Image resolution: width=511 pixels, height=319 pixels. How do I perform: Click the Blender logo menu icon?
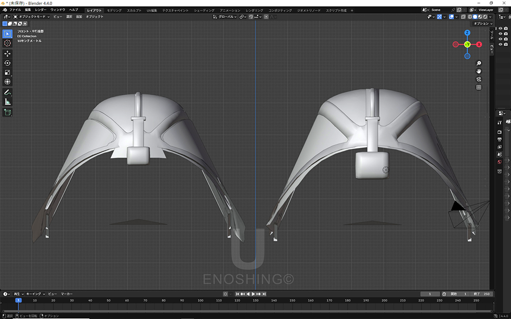[x=5, y=10]
